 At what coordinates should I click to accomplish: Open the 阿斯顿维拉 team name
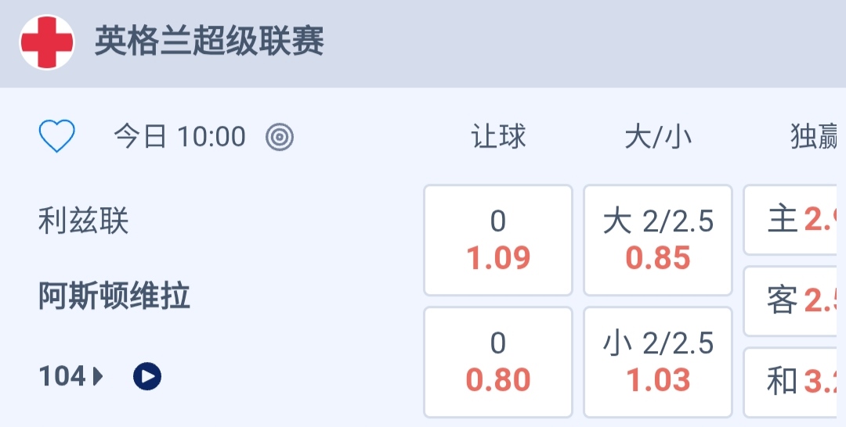coord(114,297)
